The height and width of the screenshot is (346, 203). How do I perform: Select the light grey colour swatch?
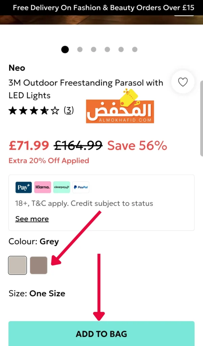(x=18, y=265)
